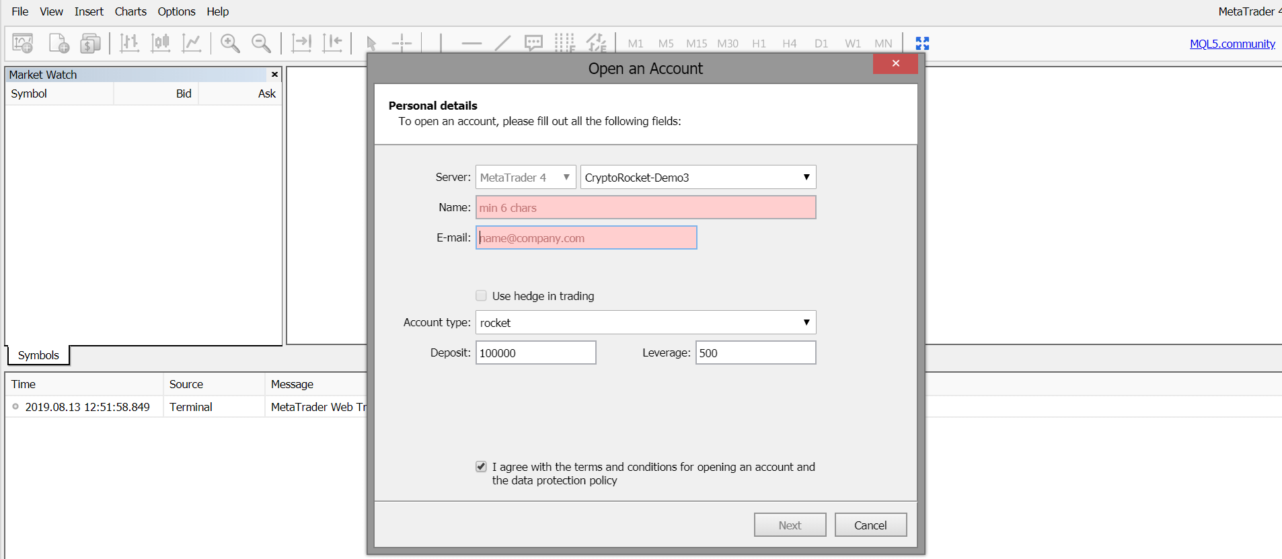The width and height of the screenshot is (1282, 559).
Task: Close the Open an Account dialog
Action: click(895, 63)
